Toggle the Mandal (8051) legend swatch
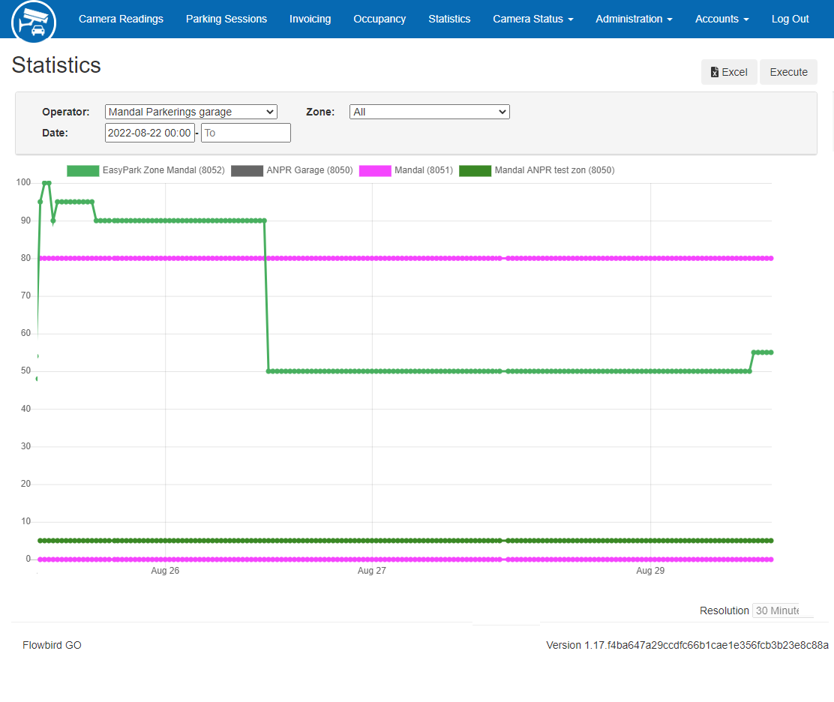834x702 pixels. point(375,170)
